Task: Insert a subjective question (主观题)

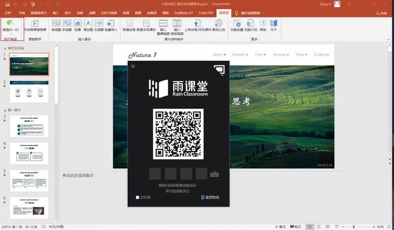Action: tap(99, 26)
